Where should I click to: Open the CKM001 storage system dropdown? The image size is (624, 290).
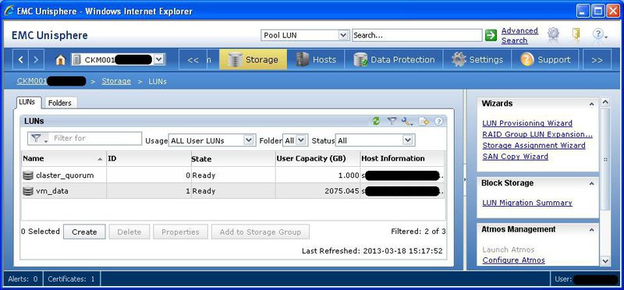[159, 60]
